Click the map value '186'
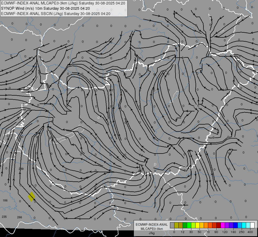The height and width of the screenshot is (237, 258). (5, 200)
